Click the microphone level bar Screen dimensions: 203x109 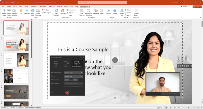point(75,87)
